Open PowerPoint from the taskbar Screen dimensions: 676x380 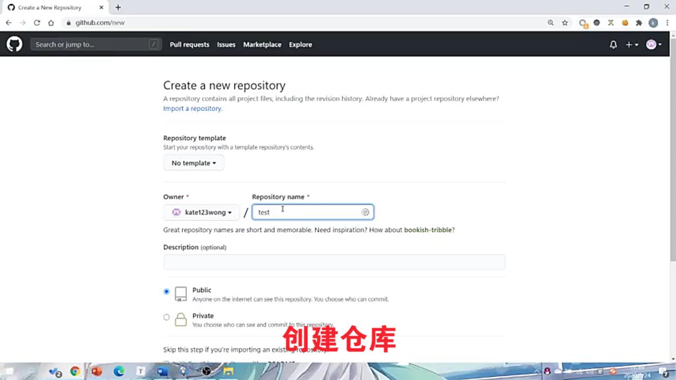97,372
